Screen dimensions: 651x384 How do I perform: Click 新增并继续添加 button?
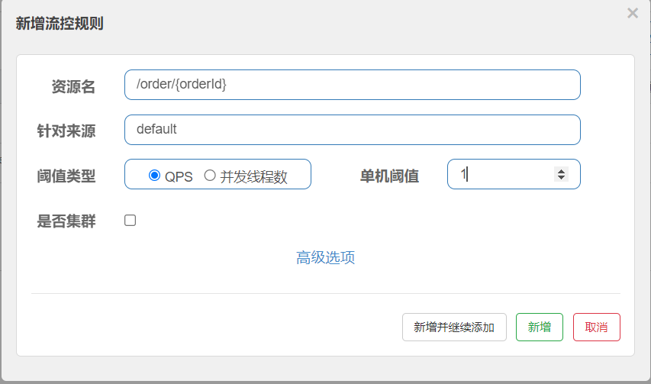point(454,328)
